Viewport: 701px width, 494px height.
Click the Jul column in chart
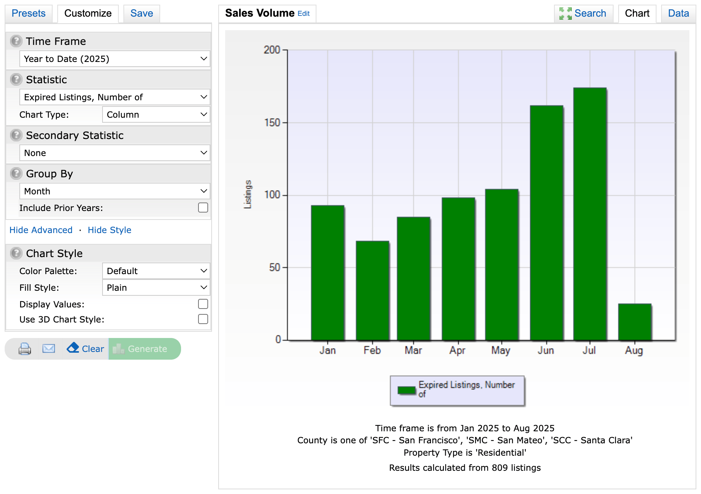pos(590,214)
